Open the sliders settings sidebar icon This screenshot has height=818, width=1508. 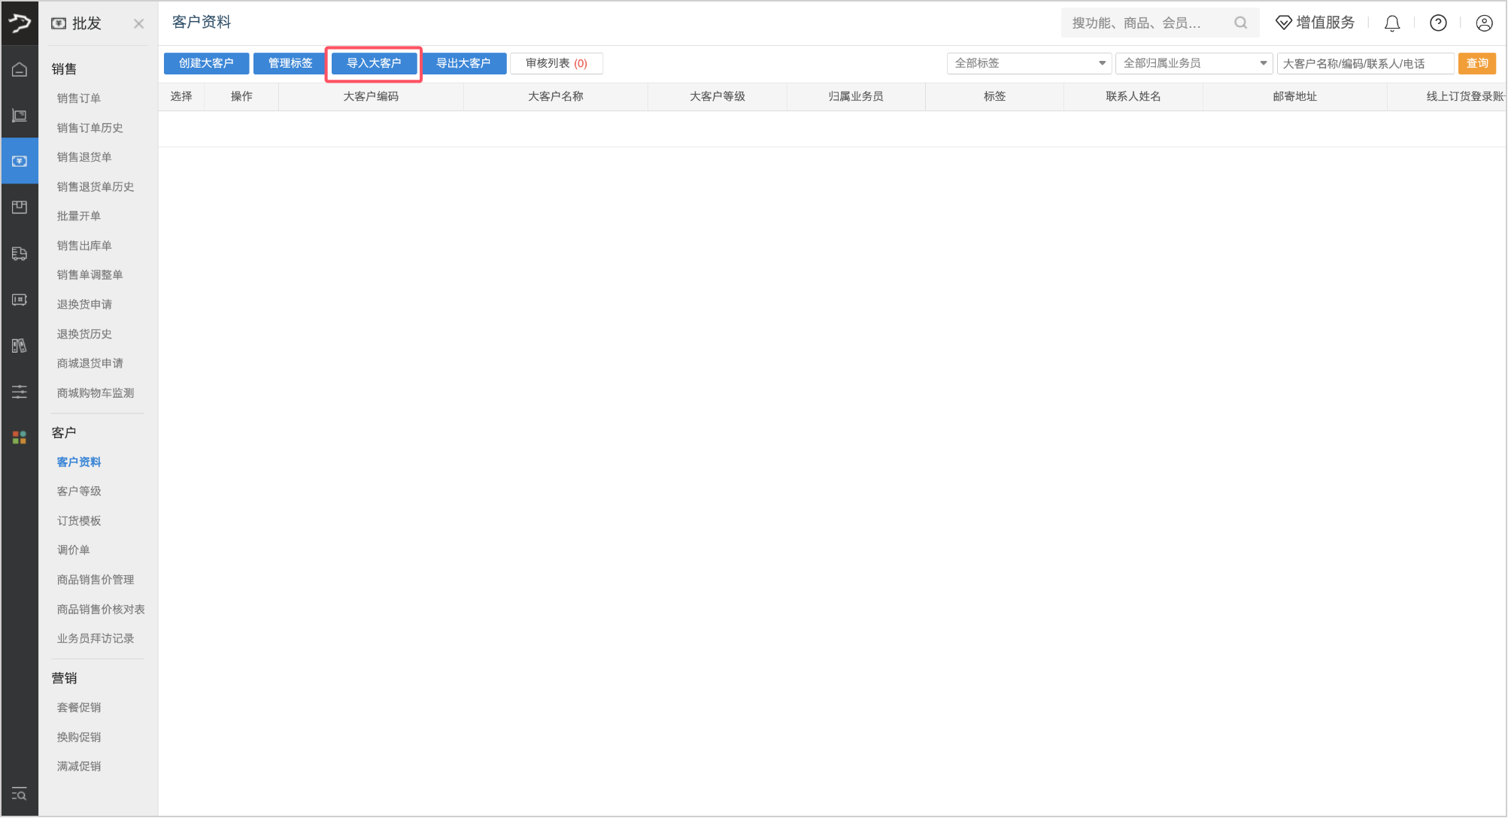coord(20,391)
